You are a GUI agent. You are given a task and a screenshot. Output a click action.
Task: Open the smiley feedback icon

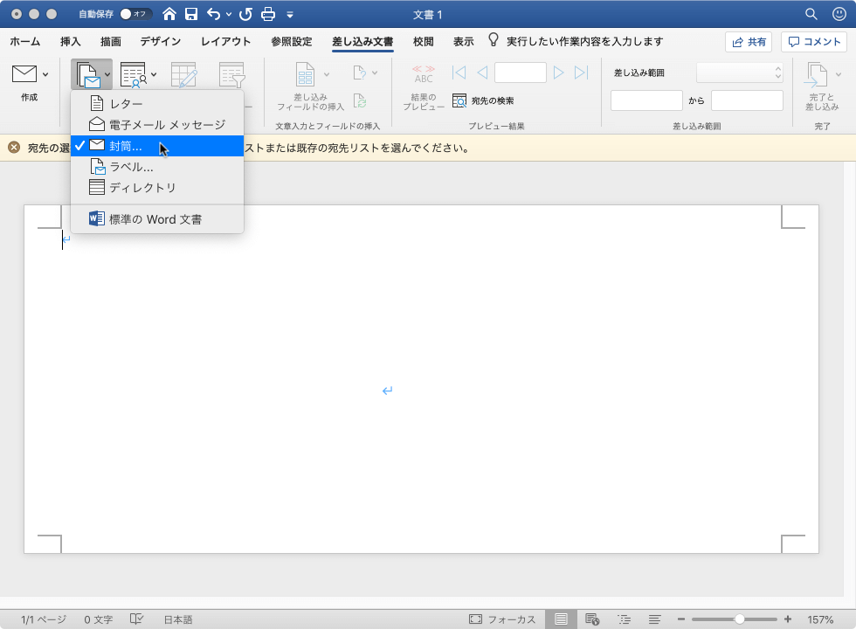[839, 14]
